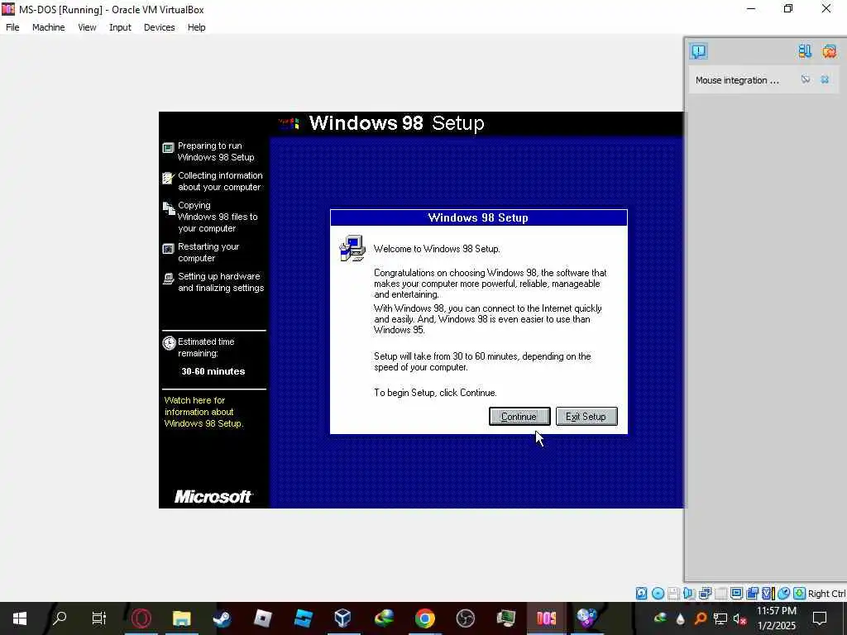Expand the Mouse integration notification text
The image size is (847, 635).
[x=737, y=80]
